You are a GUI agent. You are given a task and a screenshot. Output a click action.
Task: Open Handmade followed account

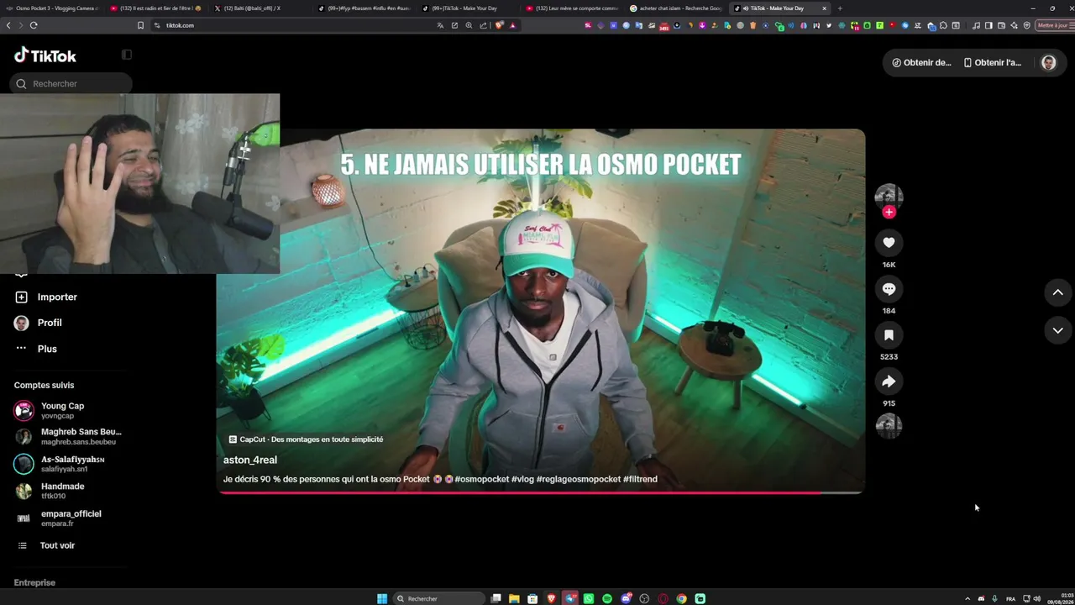(x=50, y=491)
